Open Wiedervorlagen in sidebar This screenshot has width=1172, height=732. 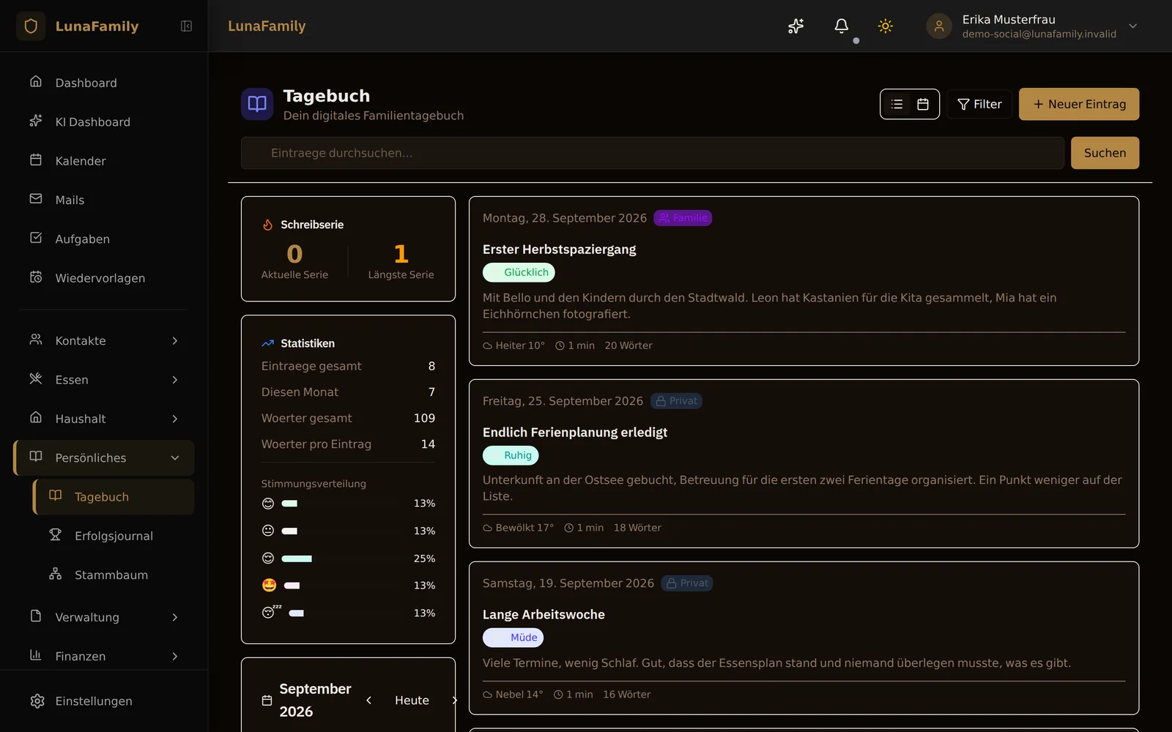(104, 278)
